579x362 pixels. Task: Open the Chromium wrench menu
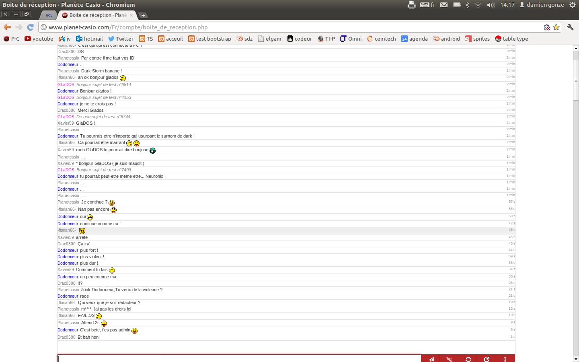point(570,27)
